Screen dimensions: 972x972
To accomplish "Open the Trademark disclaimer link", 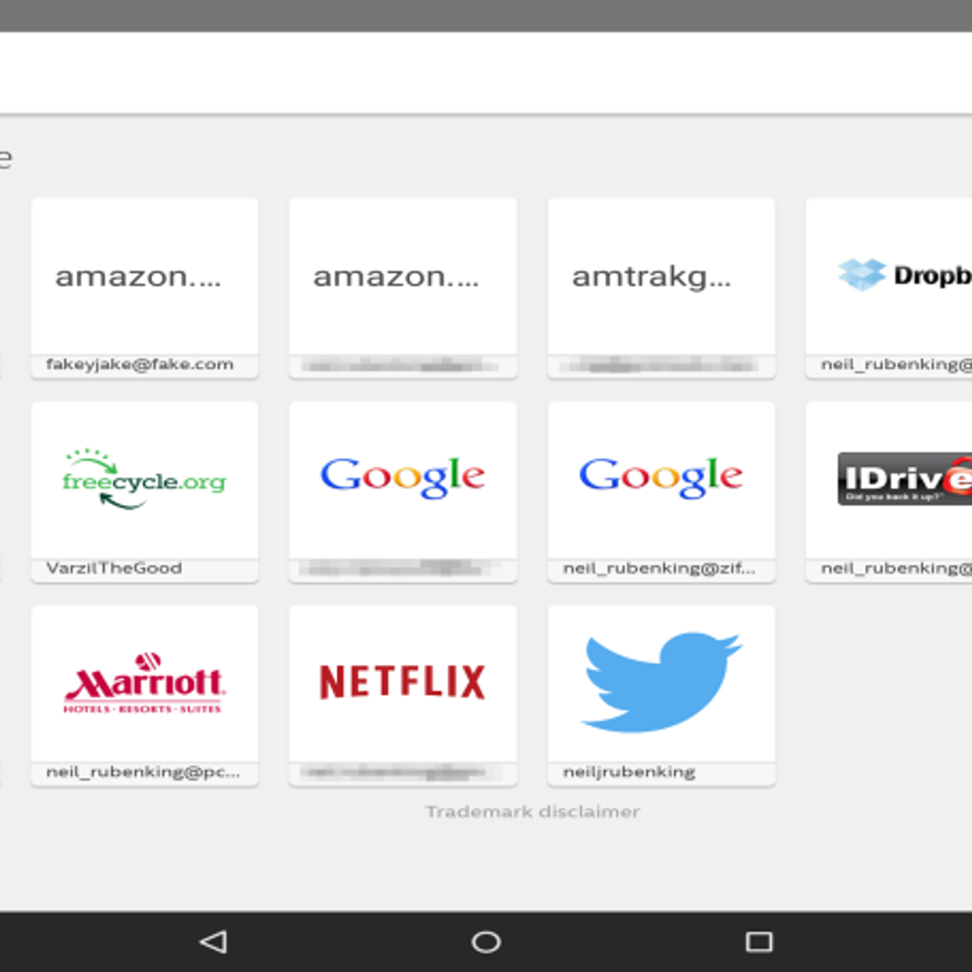I will [x=532, y=812].
